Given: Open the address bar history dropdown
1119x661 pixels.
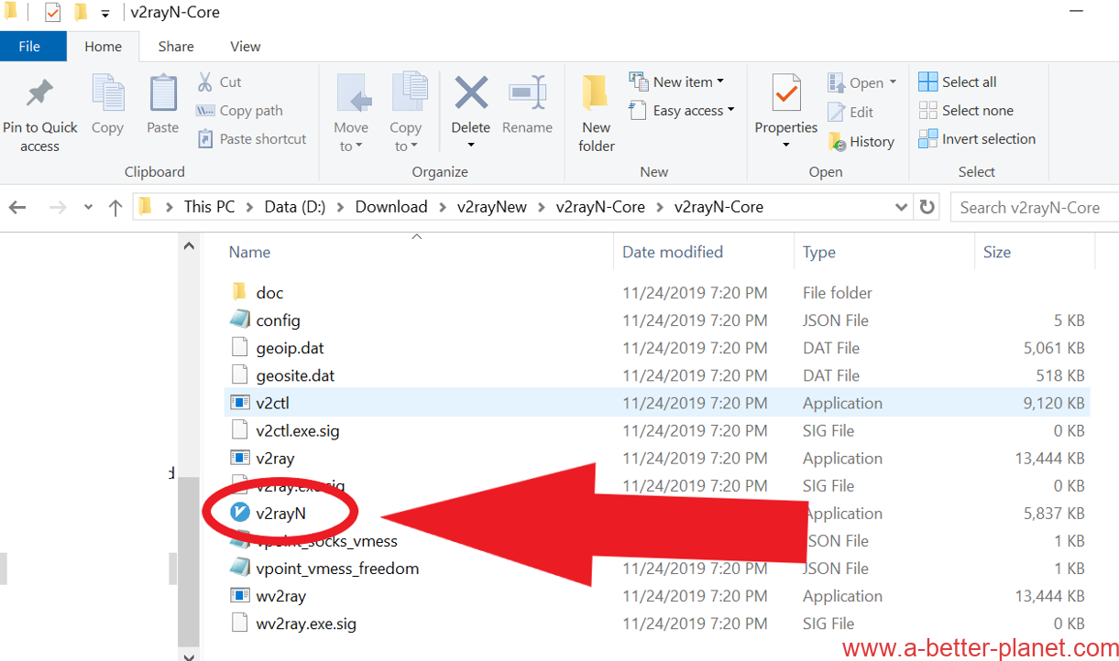Looking at the screenshot, I should pos(901,208).
